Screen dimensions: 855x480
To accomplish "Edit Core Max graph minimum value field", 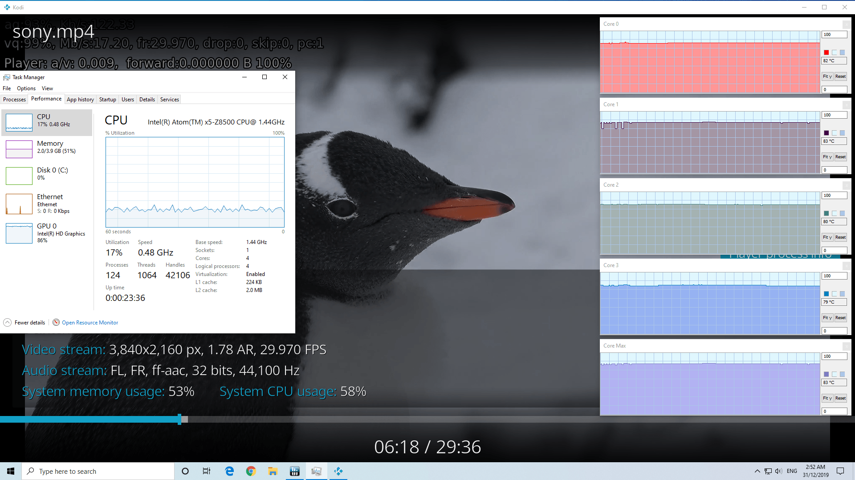I will 834,412.
